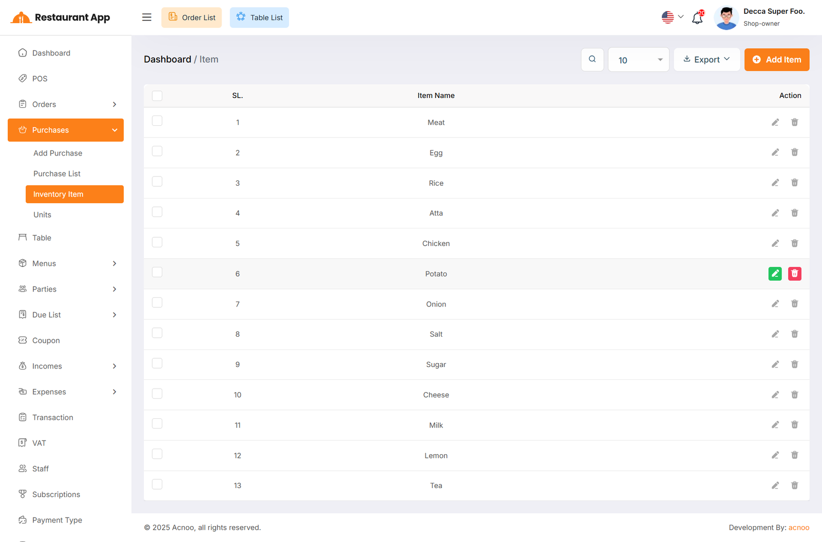Tick the checkbox for Egg row

[x=157, y=151]
